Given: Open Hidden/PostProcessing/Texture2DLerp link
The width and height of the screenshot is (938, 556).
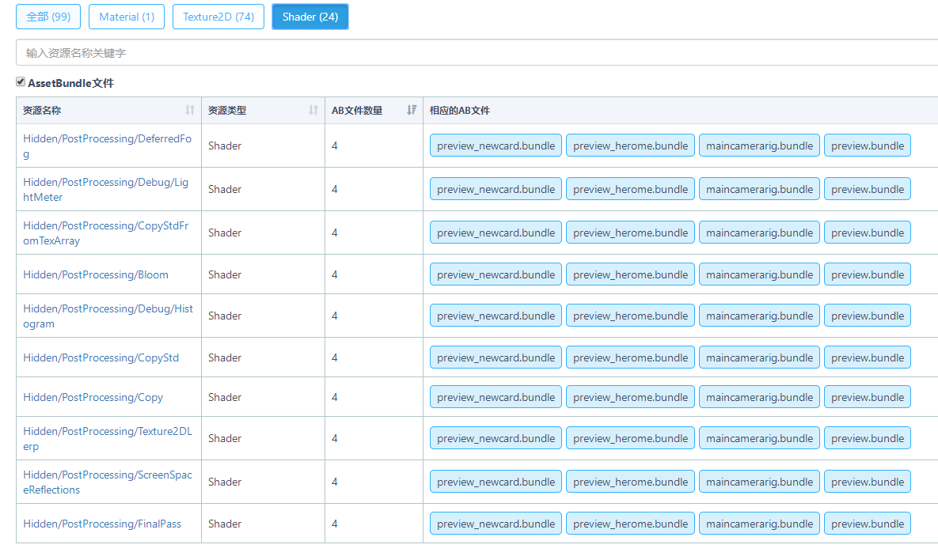Looking at the screenshot, I should pos(107,439).
